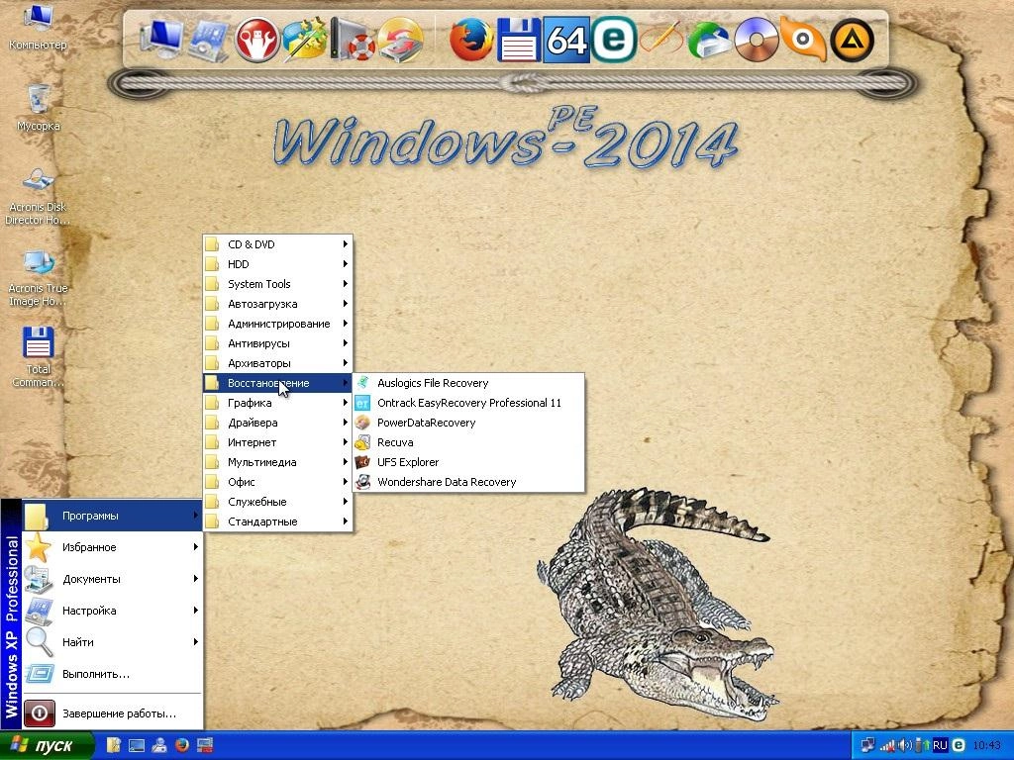Click the show desktop icon in quick launch
The image size is (1014, 760).
(x=137, y=745)
